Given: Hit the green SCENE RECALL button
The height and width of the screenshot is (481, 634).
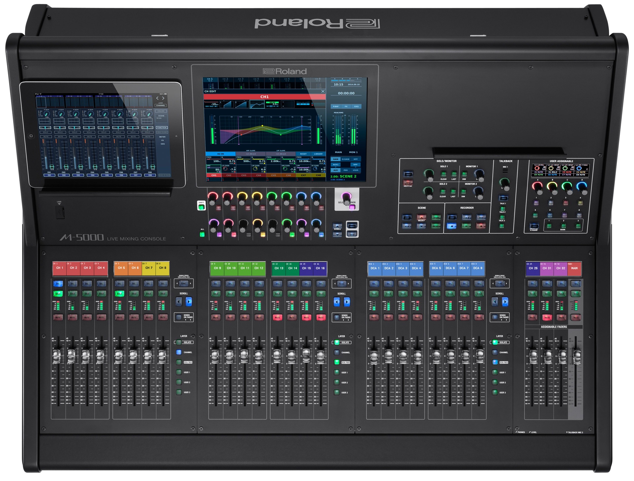Looking at the screenshot, I should pyautogui.click(x=436, y=226).
